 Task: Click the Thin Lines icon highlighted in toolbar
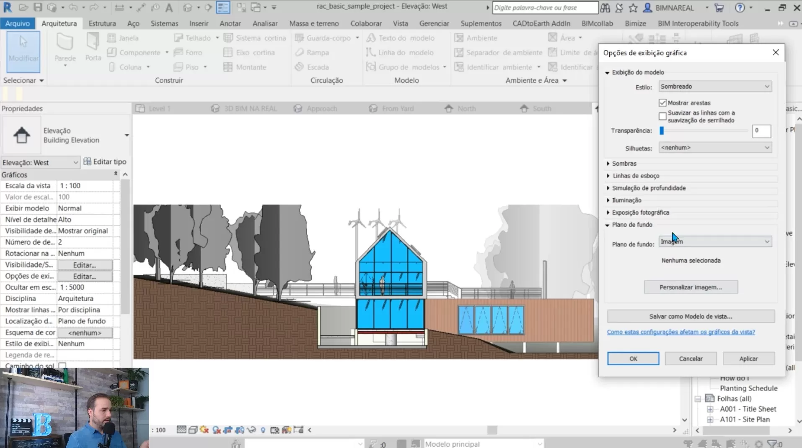click(223, 8)
